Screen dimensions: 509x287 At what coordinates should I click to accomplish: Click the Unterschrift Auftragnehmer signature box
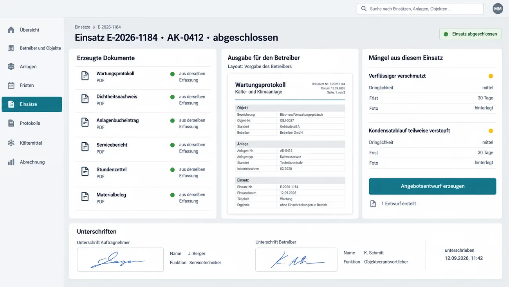[120, 260]
